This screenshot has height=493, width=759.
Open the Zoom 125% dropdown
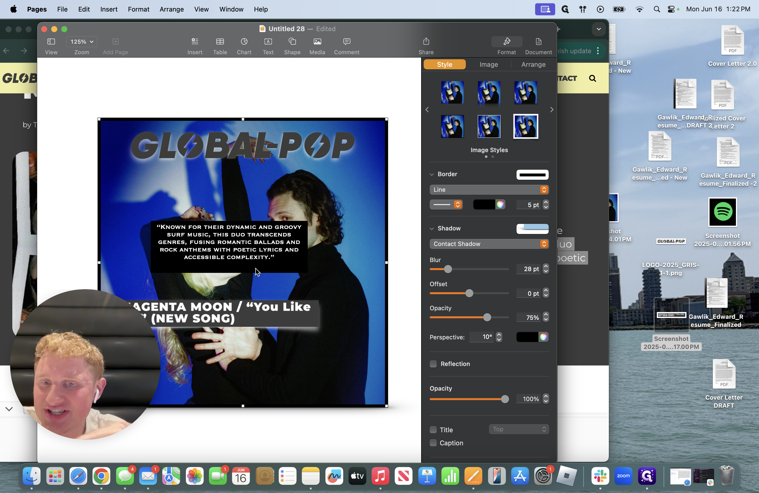click(x=82, y=42)
